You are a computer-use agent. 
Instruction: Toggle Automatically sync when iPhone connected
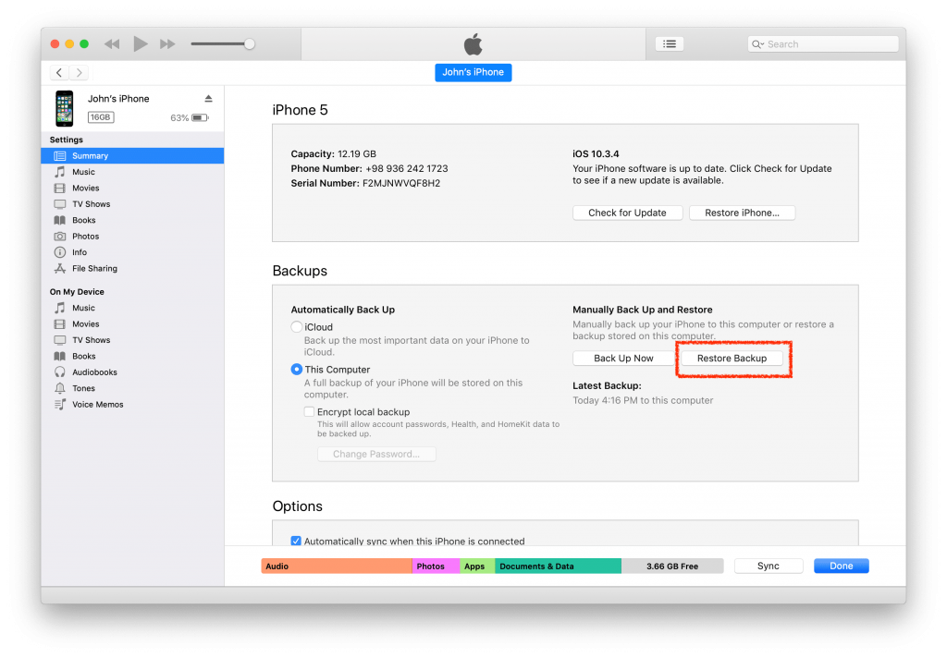coord(296,541)
